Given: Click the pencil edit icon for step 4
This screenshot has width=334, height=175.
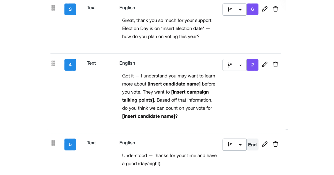Looking at the screenshot, I should 265,64.
